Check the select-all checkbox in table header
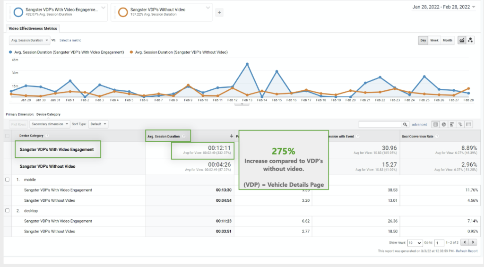 pyautogui.click(x=8, y=136)
